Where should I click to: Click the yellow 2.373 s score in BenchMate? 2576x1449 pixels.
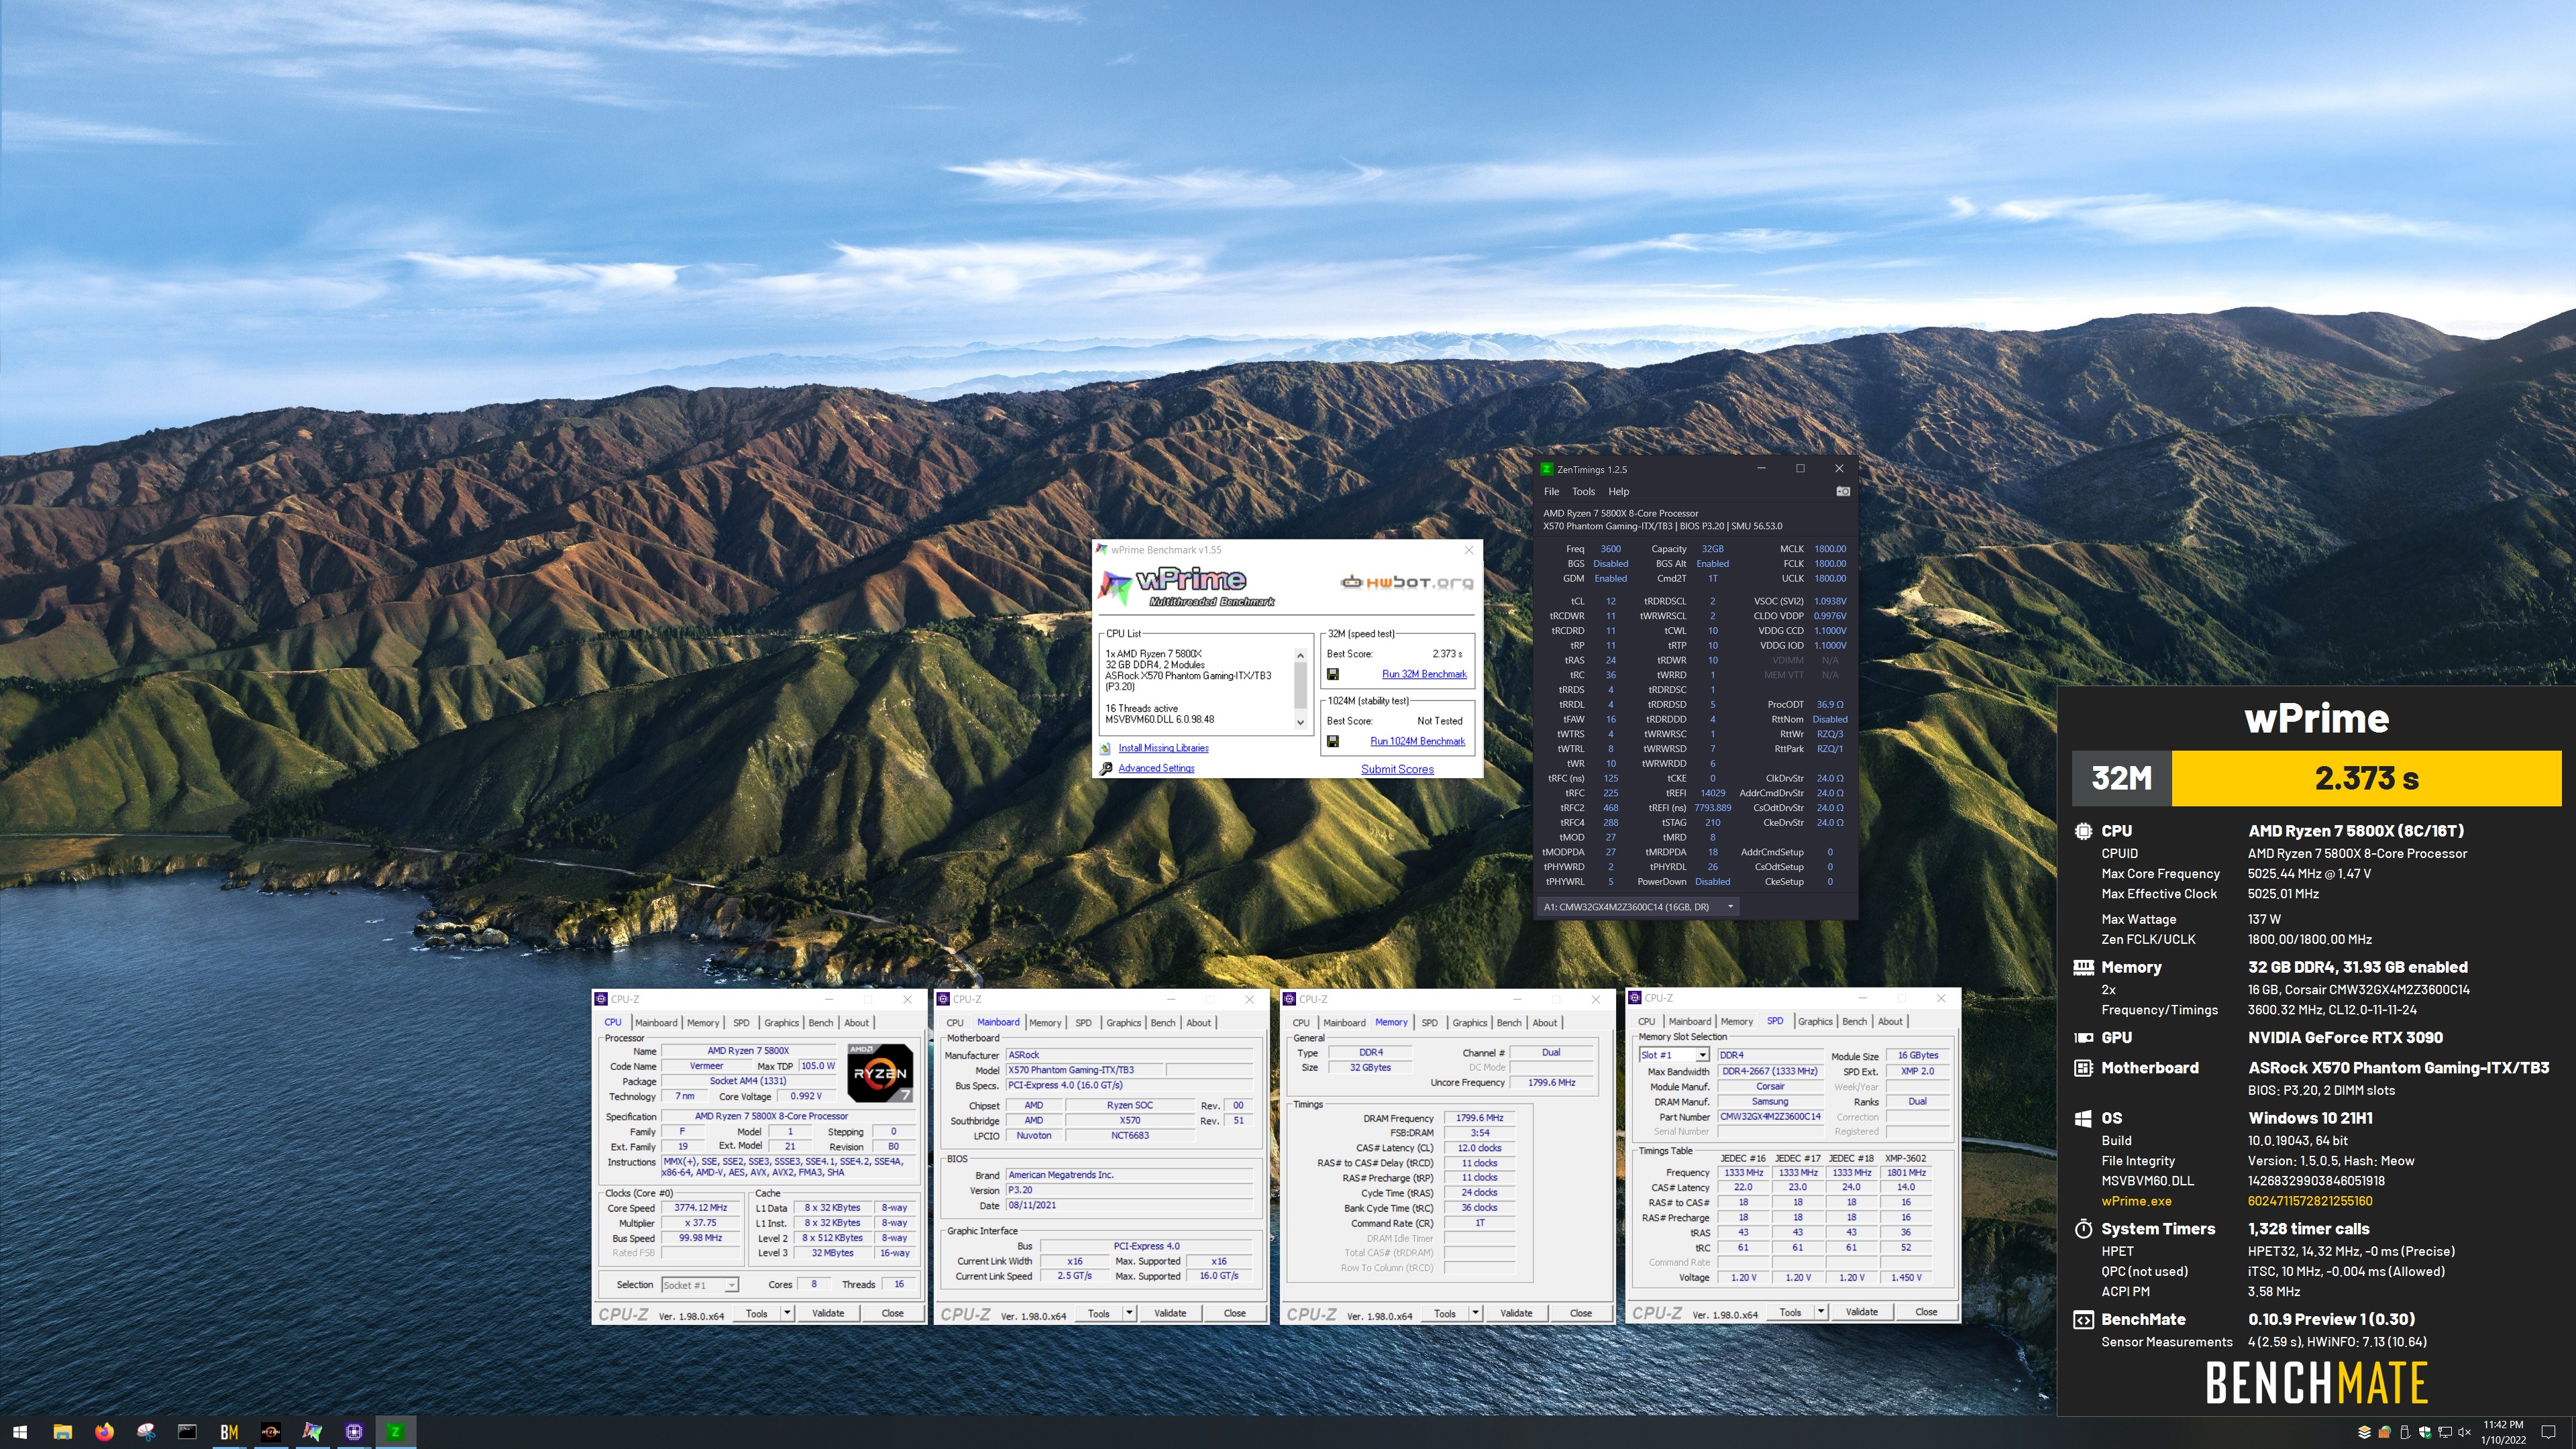tap(2366, 778)
